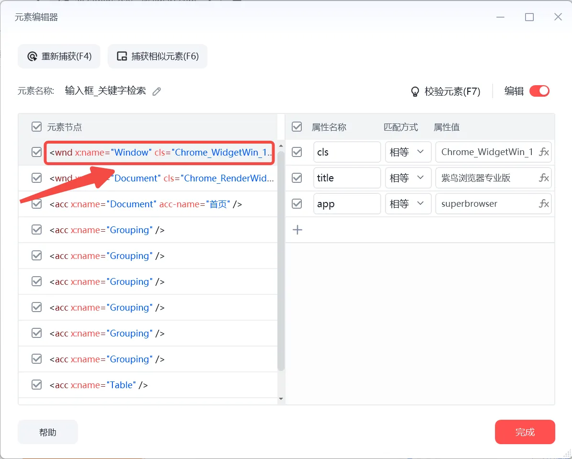
Task: Click the fx icon for title value
Action: tap(544, 178)
